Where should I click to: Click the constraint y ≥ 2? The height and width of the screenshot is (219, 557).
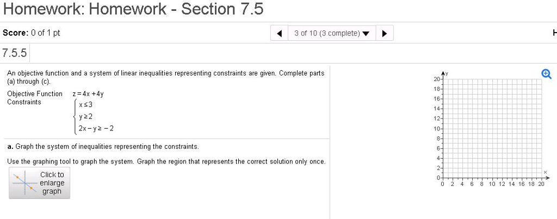point(86,116)
